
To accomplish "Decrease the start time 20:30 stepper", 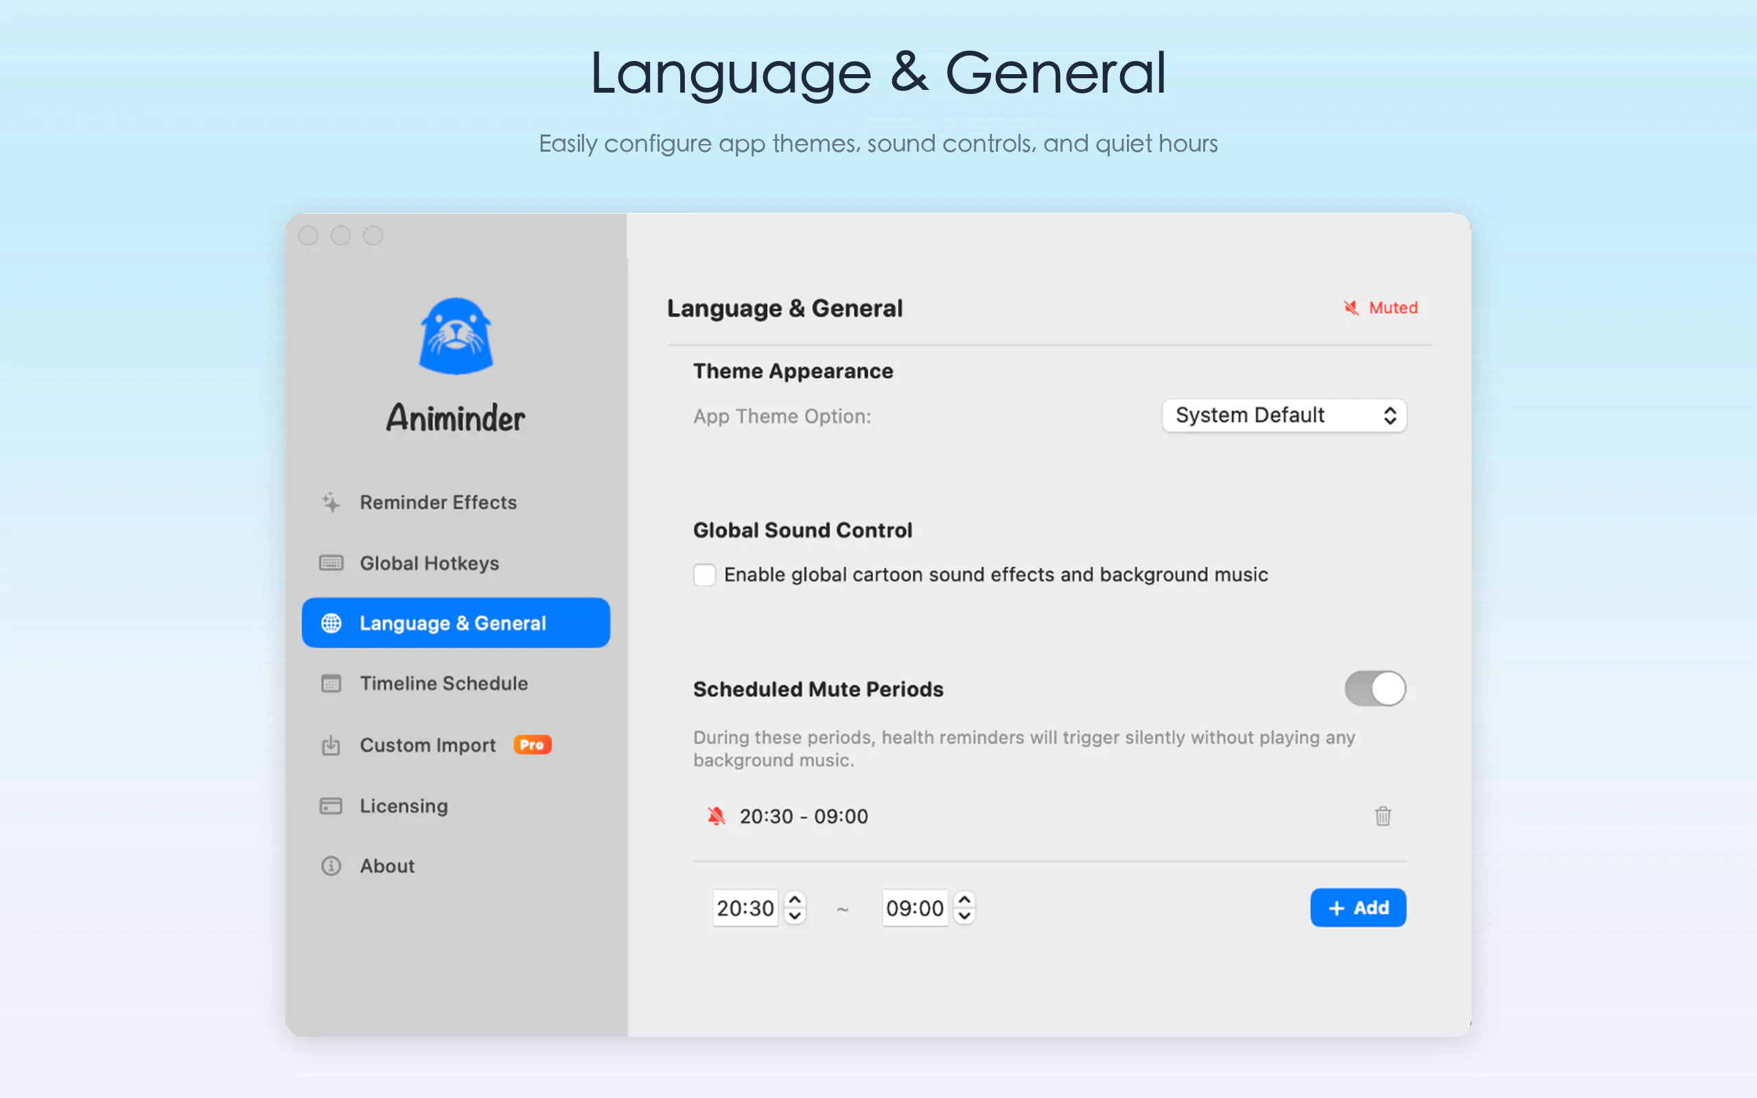I will [x=795, y=916].
